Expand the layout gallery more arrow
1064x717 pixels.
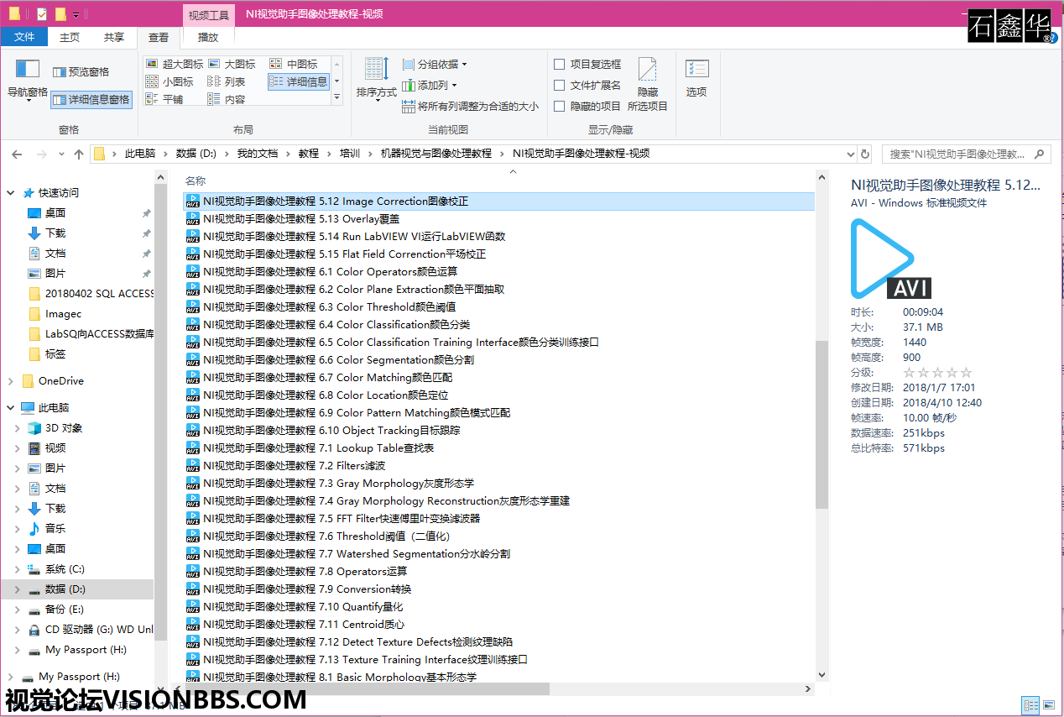tap(337, 98)
